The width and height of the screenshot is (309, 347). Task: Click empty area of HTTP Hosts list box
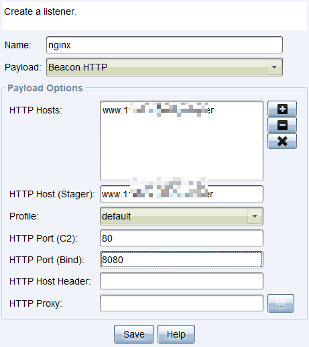(182, 152)
